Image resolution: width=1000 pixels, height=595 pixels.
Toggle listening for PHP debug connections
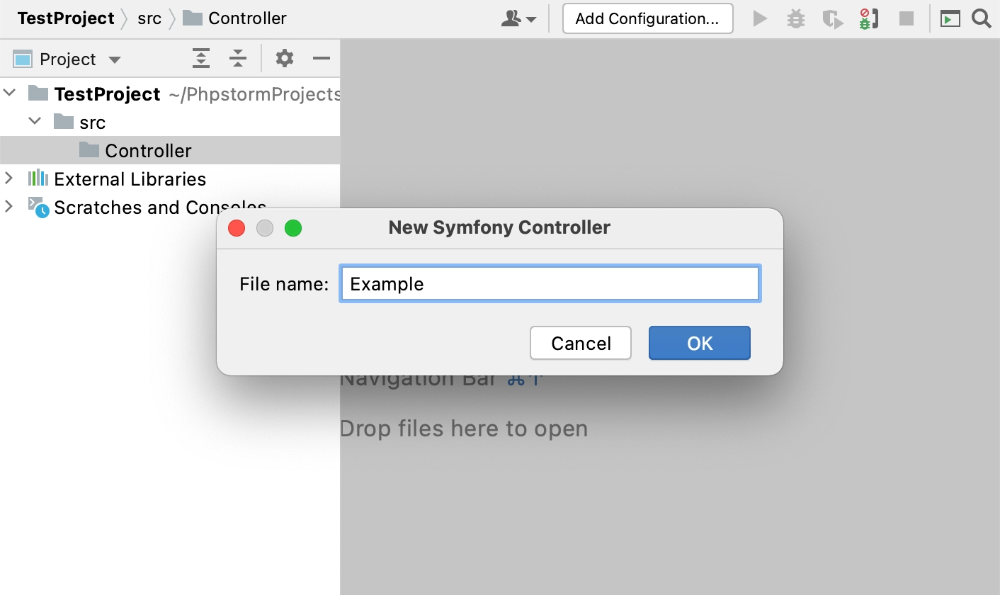[x=868, y=18]
